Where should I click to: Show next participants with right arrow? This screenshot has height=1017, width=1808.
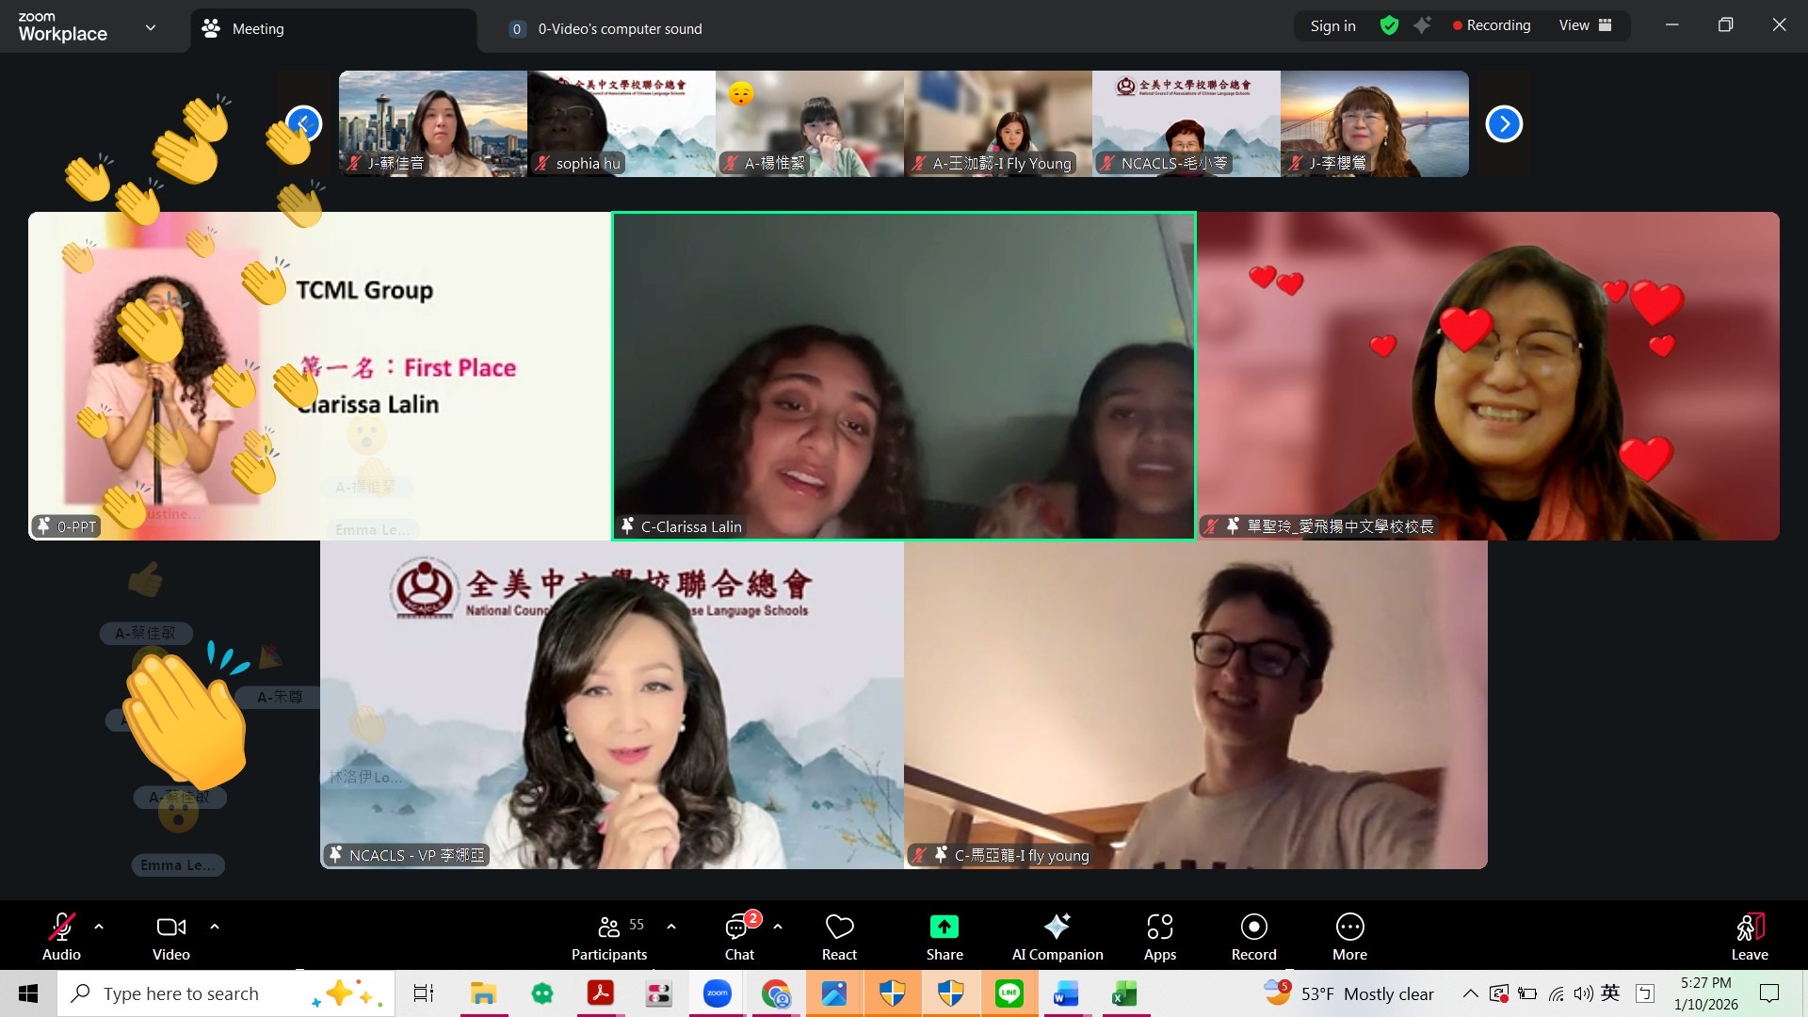tap(1503, 124)
